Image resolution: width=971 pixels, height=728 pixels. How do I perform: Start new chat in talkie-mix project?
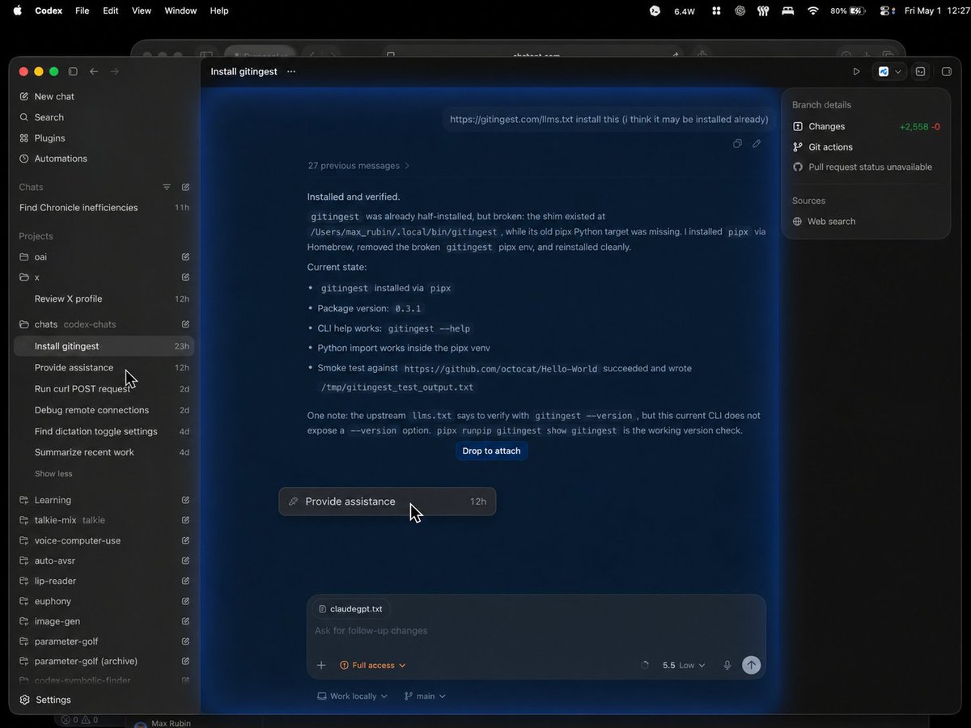(x=185, y=520)
